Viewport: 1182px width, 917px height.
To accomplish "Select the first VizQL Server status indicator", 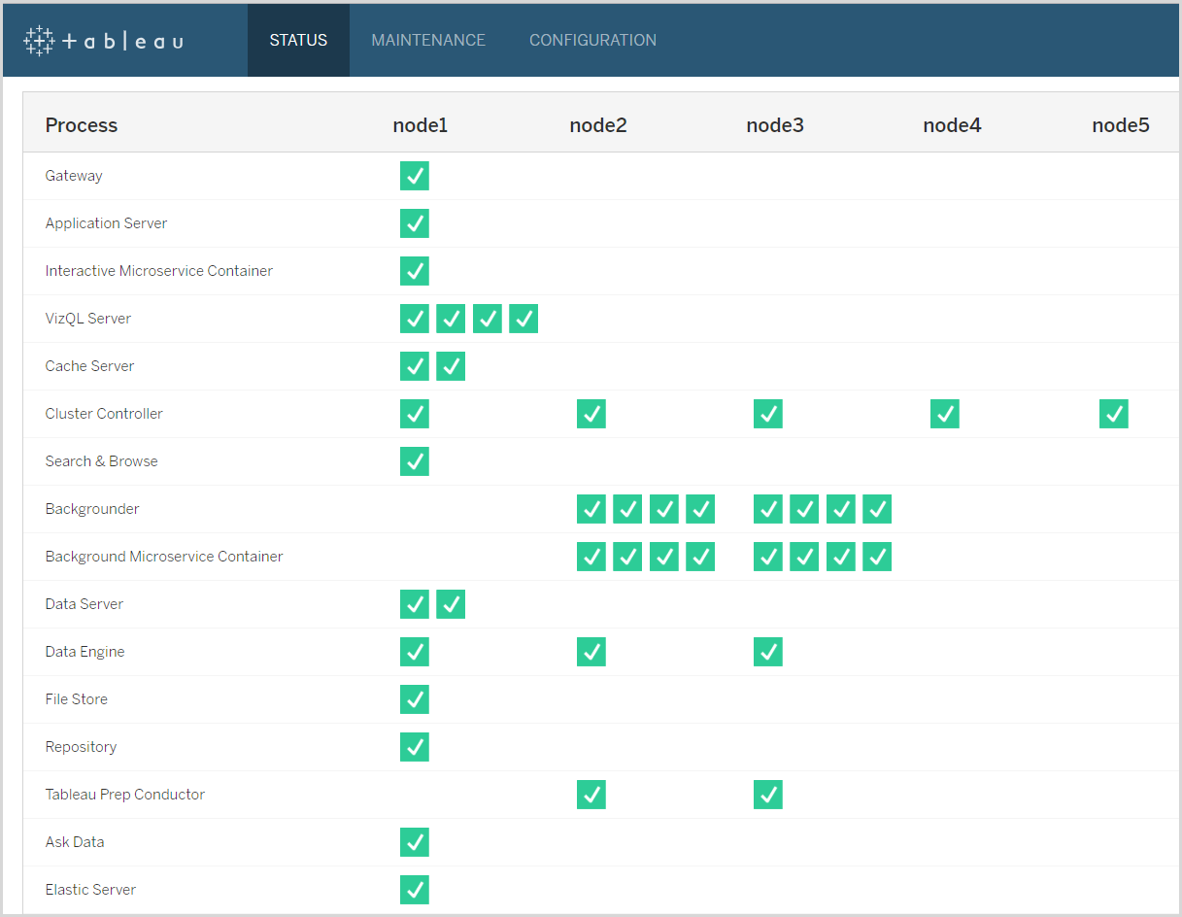I will click(x=415, y=319).
